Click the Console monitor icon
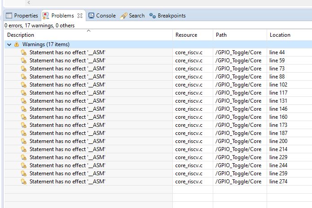The width and height of the screenshot is (312, 208). tap(91, 16)
